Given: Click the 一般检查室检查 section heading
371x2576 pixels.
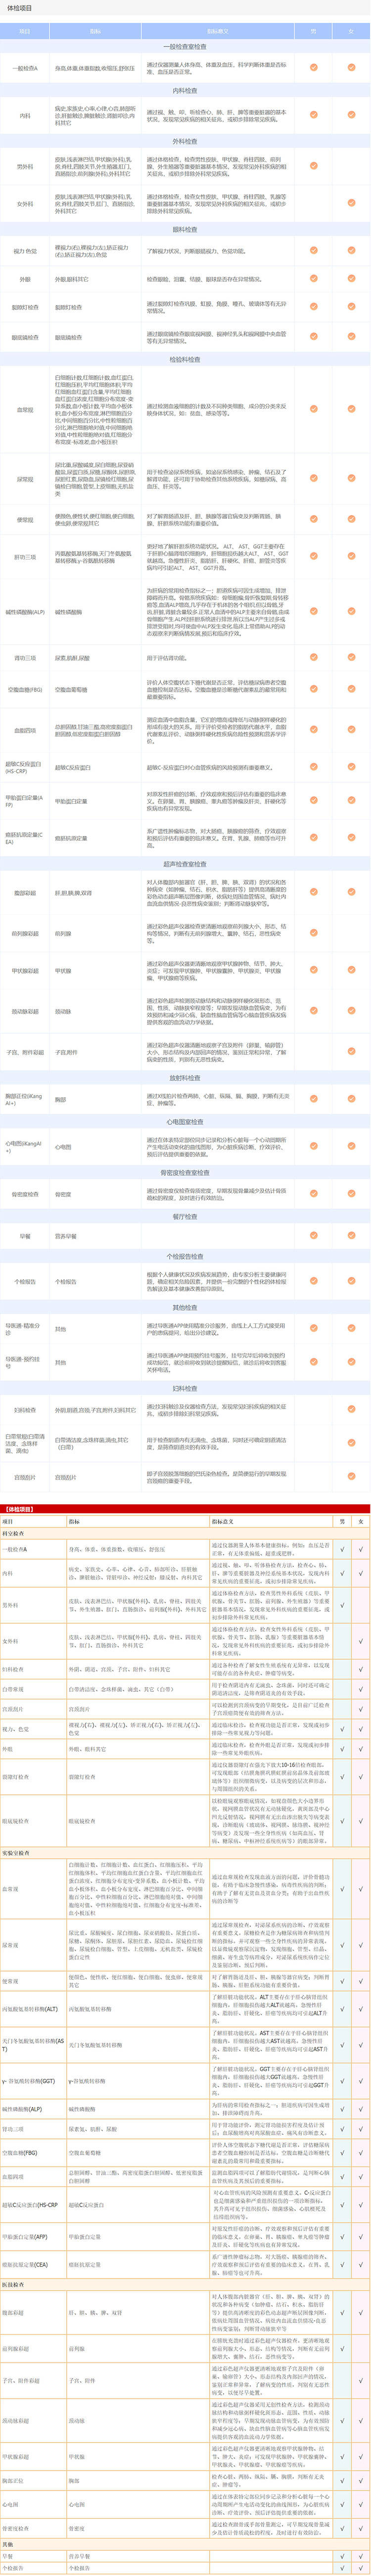Looking at the screenshot, I should pyautogui.click(x=185, y=46).
